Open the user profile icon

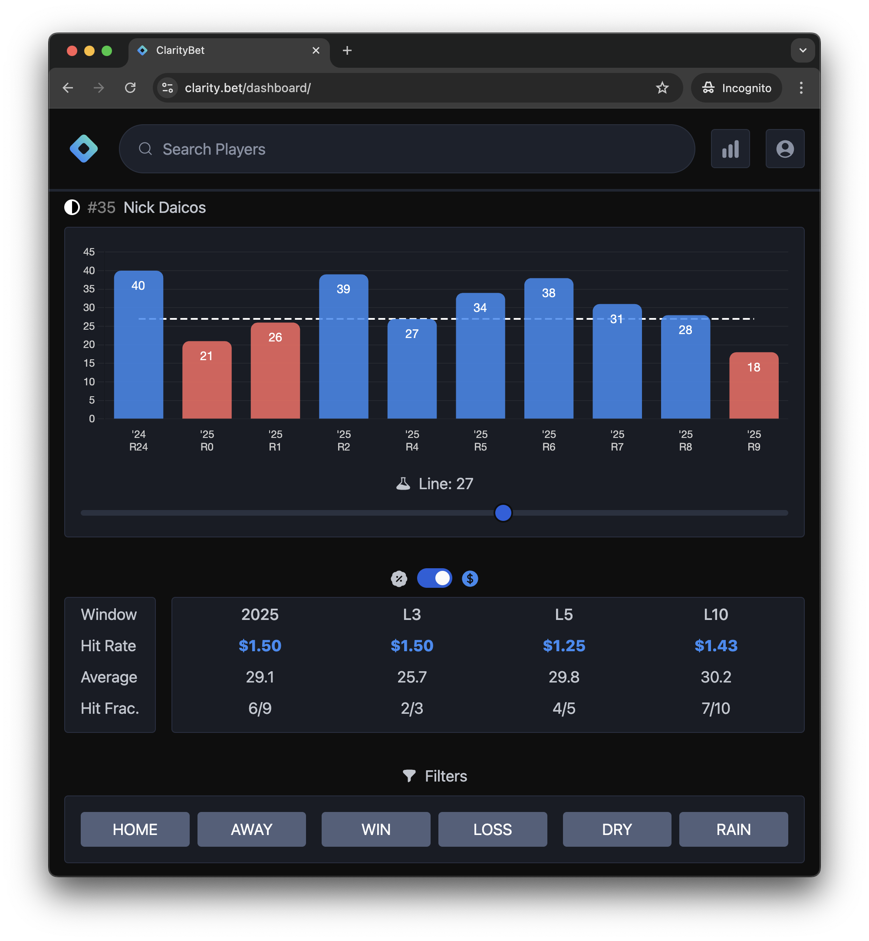click(x=784, y=149)
